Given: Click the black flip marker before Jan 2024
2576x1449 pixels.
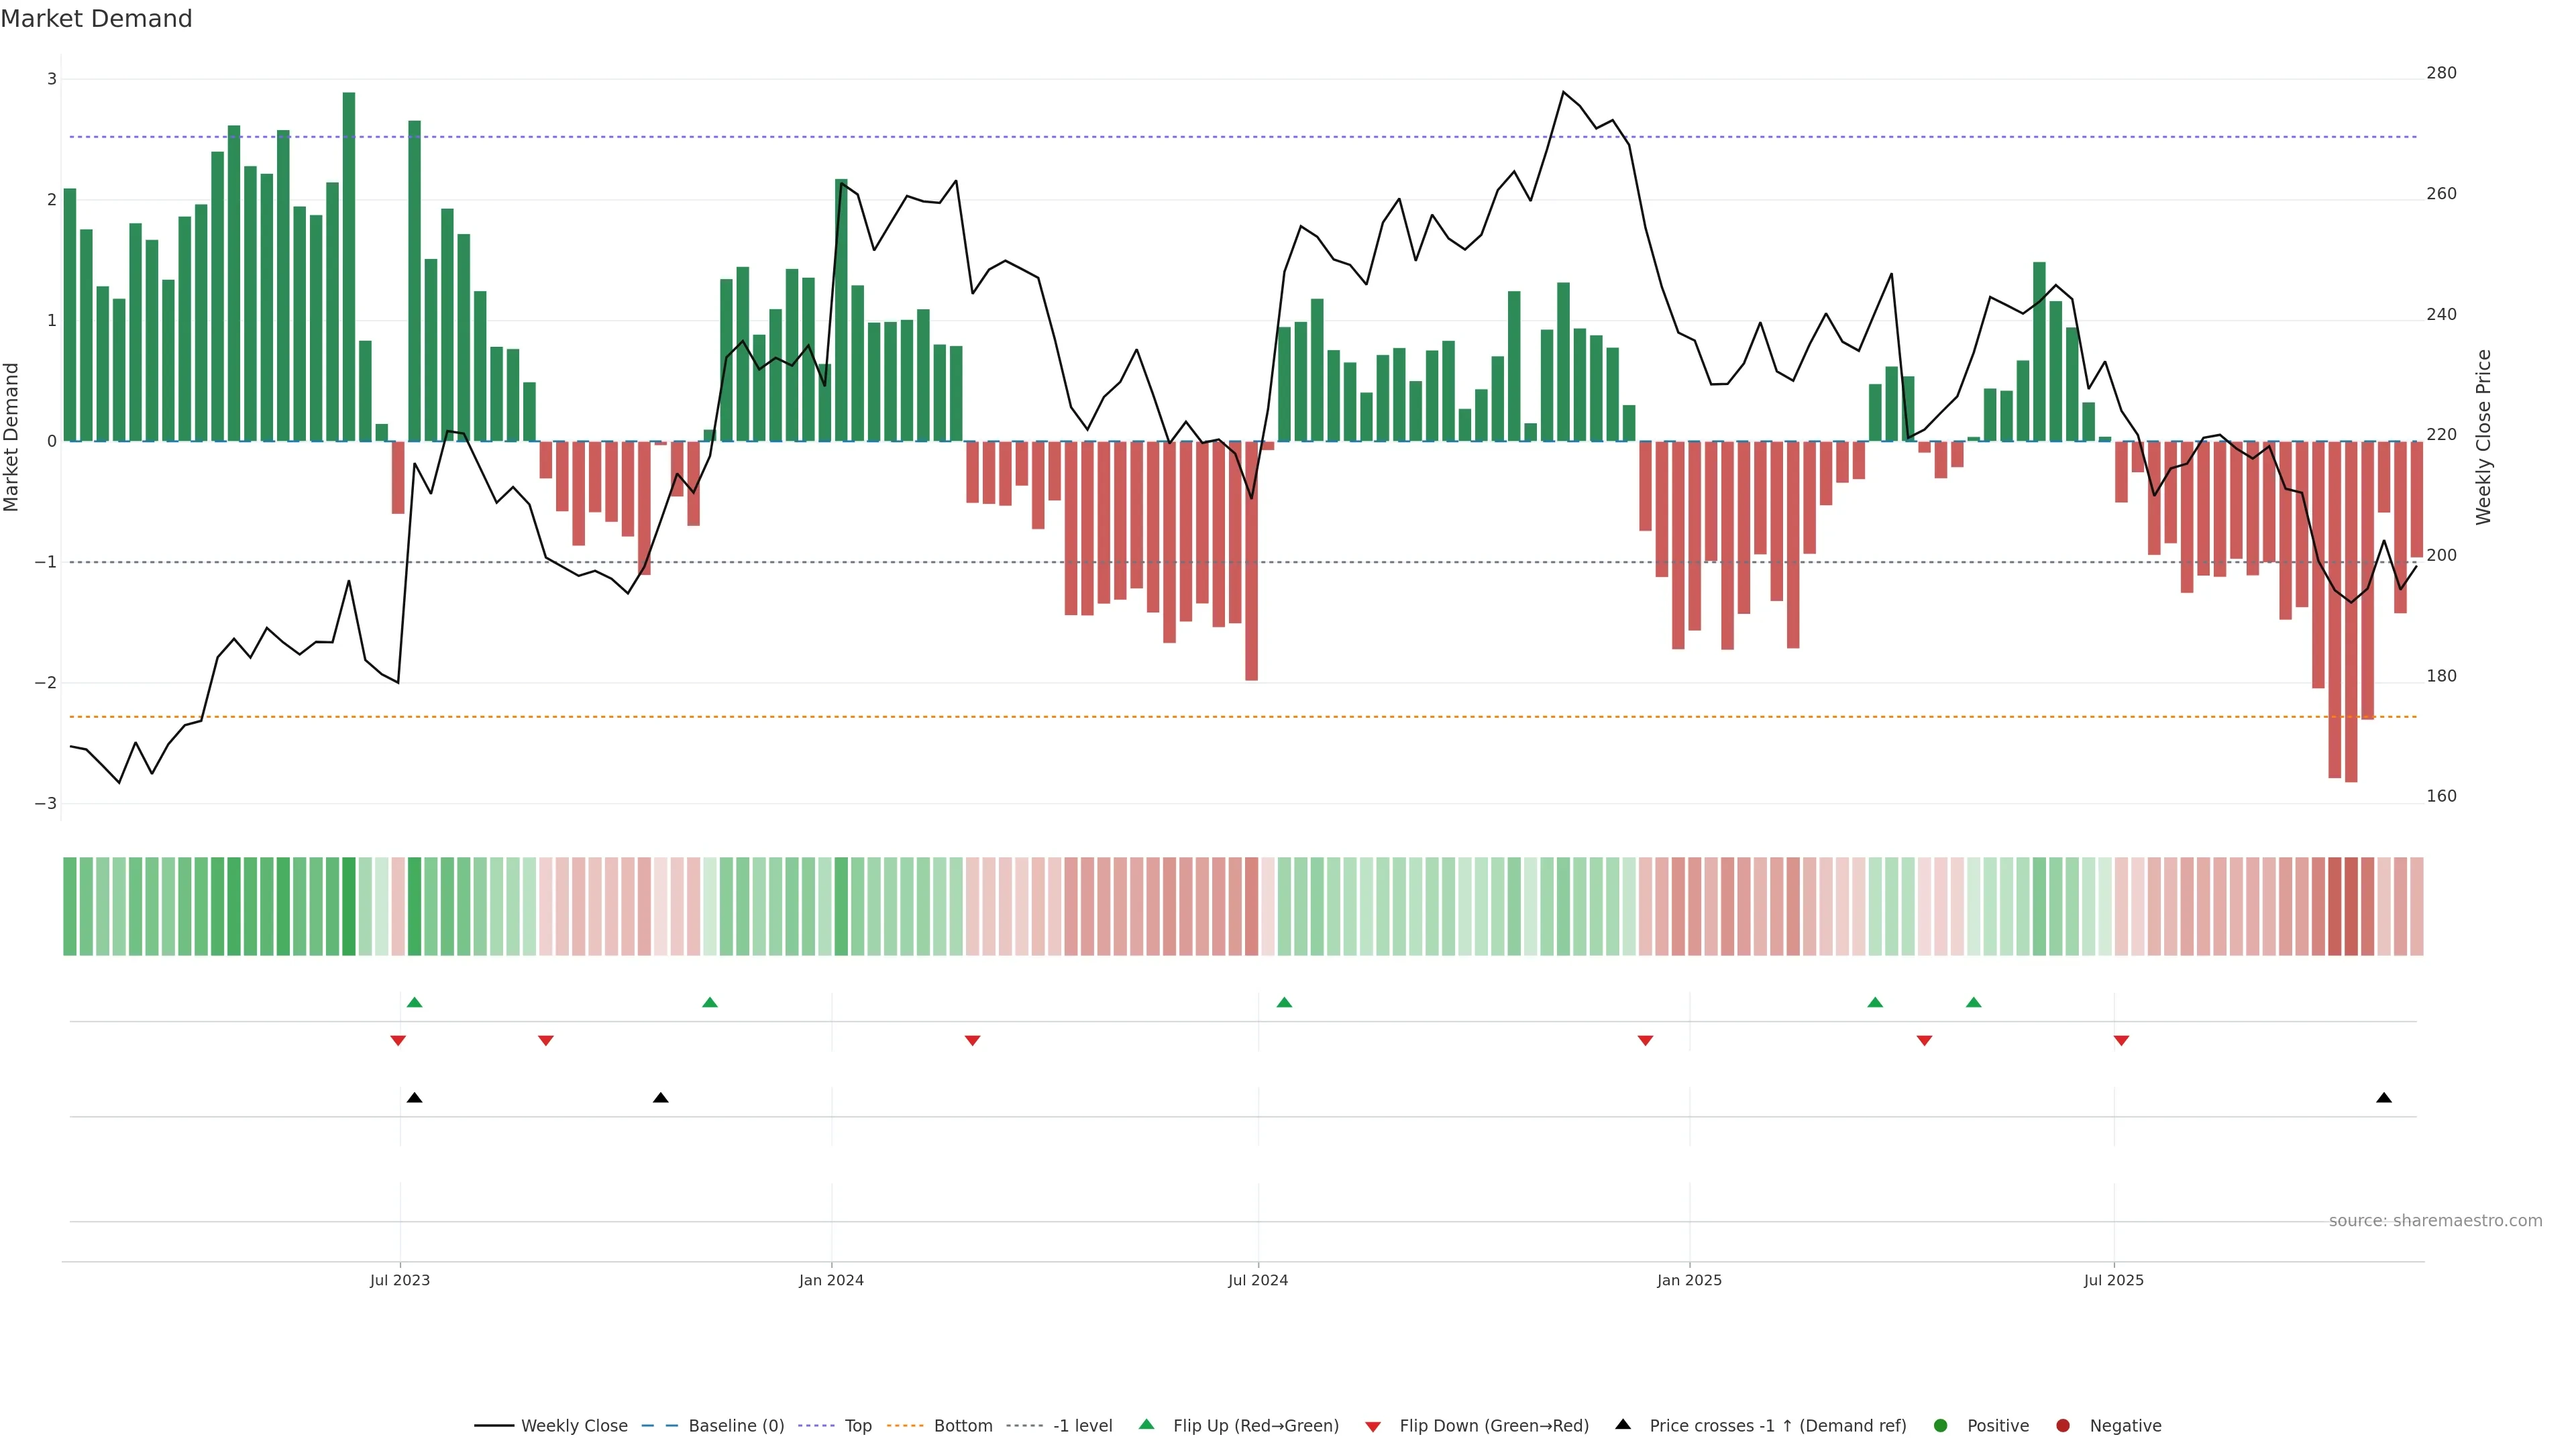Looking at the screenshot, I should [x=660, y=1098].
